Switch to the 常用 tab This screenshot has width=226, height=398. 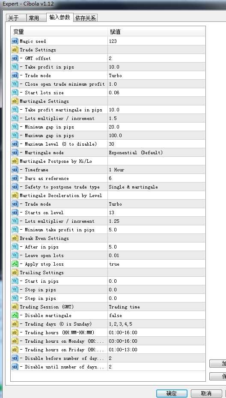pyautogui.click(x=34, y=18)
